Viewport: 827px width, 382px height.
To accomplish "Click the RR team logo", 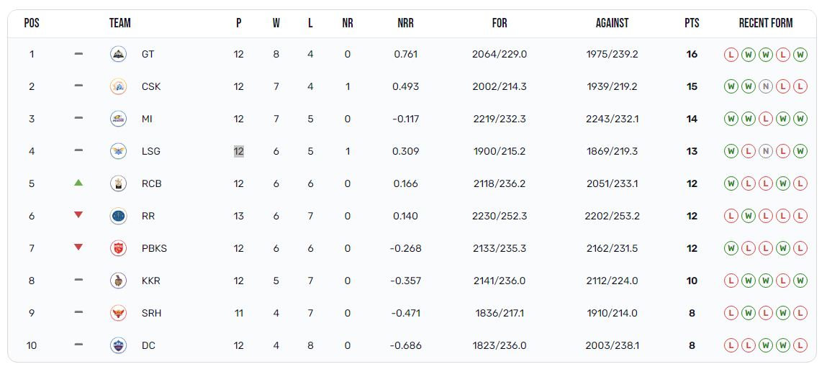I will coord(118,216).
